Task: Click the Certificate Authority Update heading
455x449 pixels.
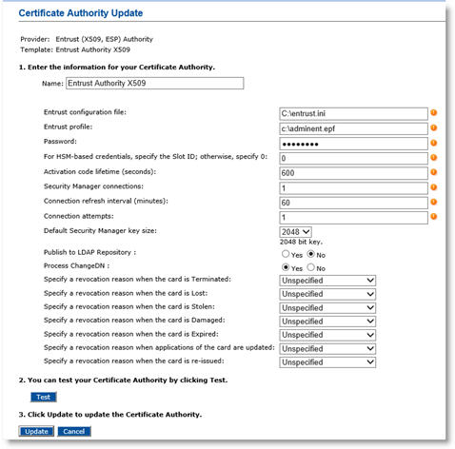Action: point(81,13)
